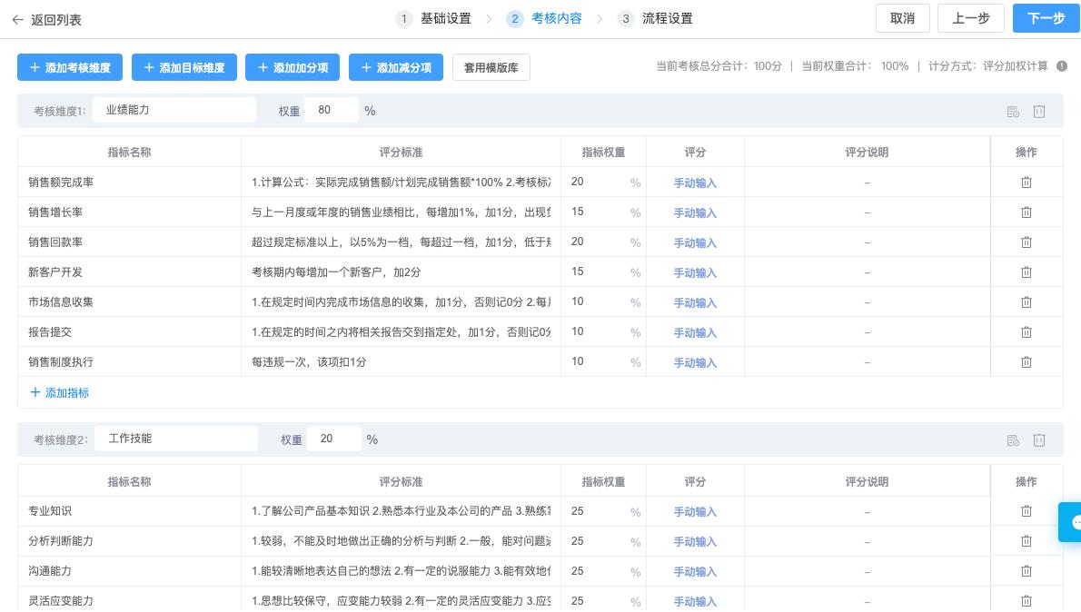Image resolution: width=1081 pixels, height=612 pixels.
Task: Select indicator name 灵活应变能力
Action: (x=61, y=601)
